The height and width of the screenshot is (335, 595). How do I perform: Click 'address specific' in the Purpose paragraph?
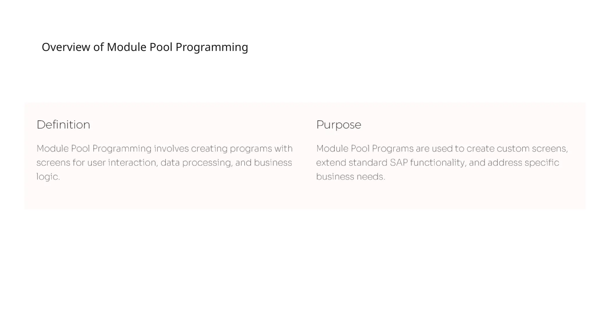point(523,163)
